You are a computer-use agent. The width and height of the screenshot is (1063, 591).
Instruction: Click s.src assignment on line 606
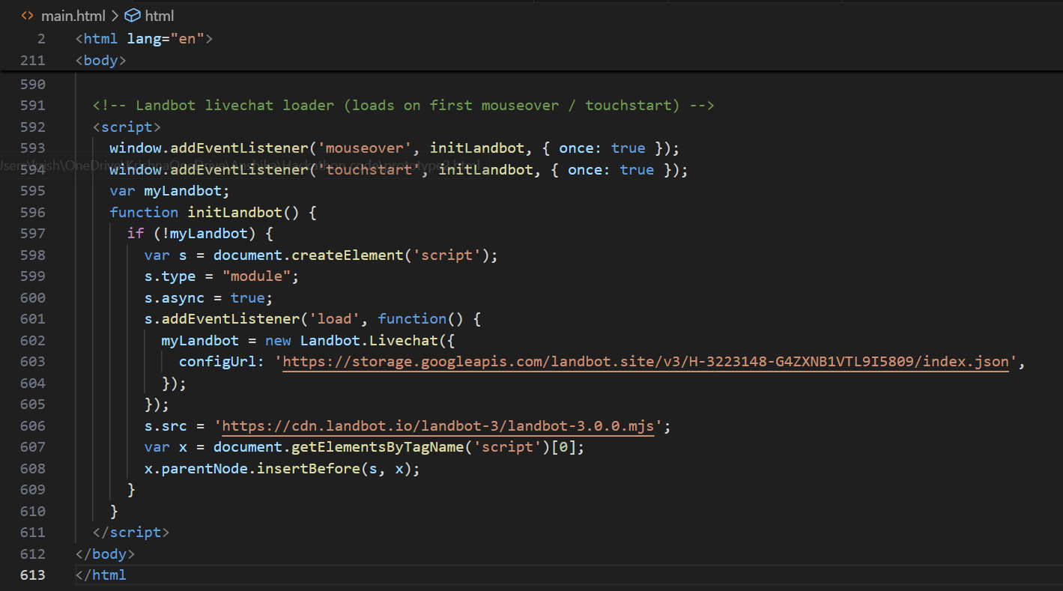point(166,426)
